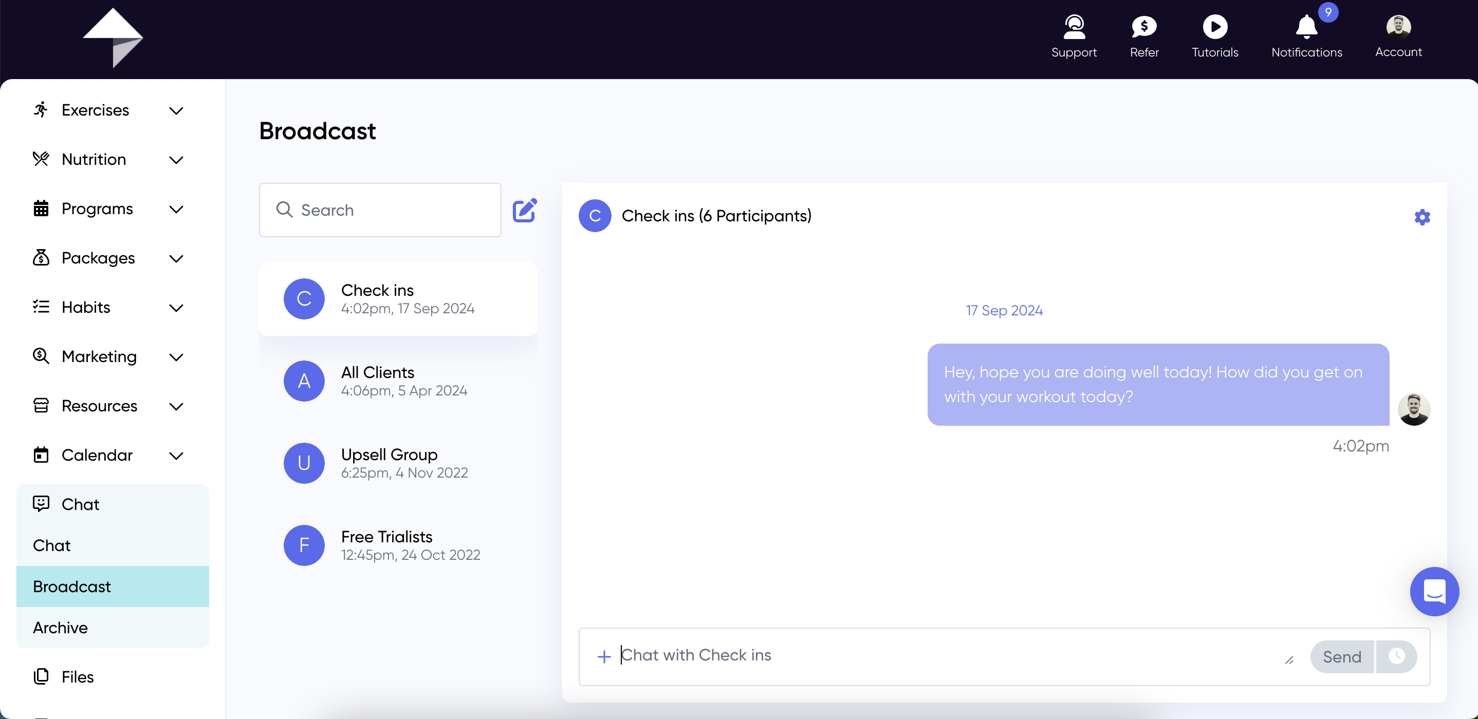Add an attachment with the plus icon
The image size is (1478, 719).
604,656
